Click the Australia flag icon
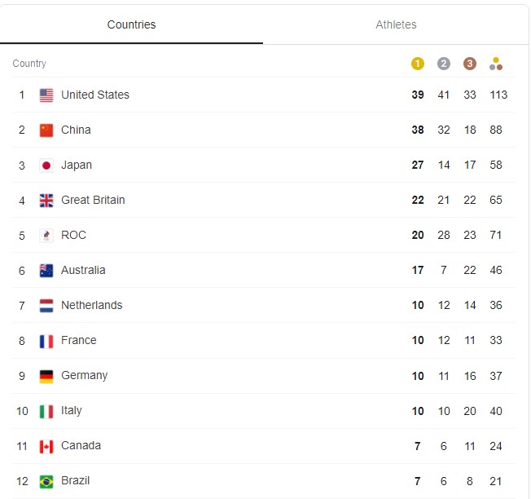 point(46,271)
